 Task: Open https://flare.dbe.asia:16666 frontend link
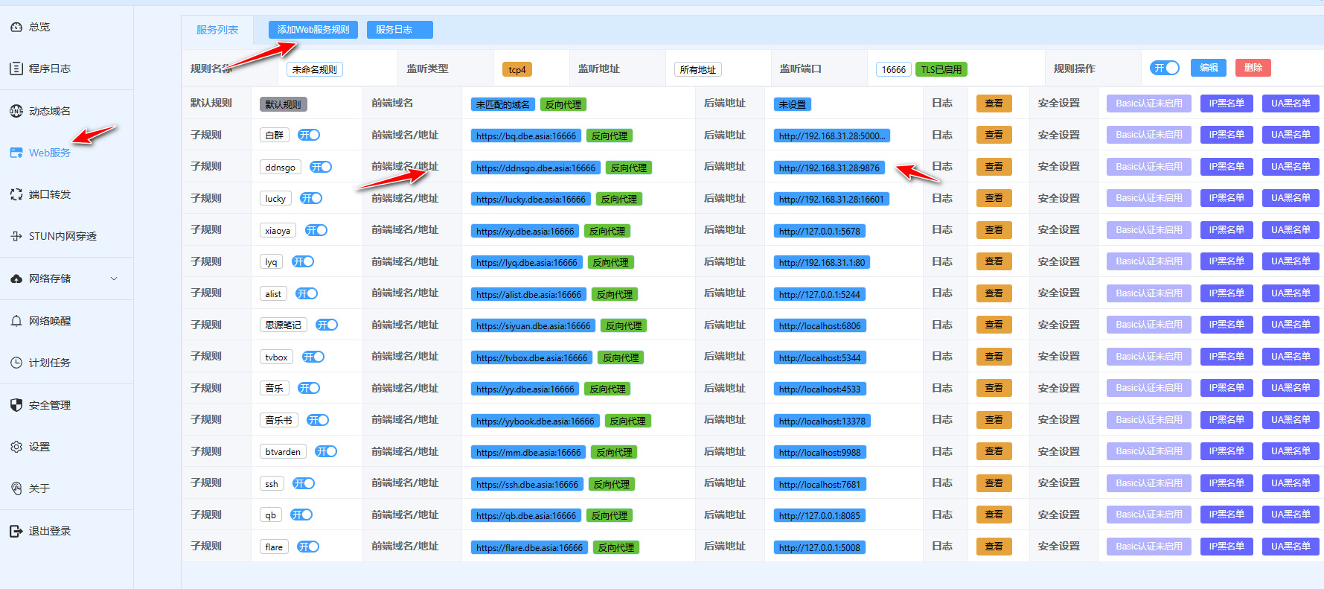529,548
